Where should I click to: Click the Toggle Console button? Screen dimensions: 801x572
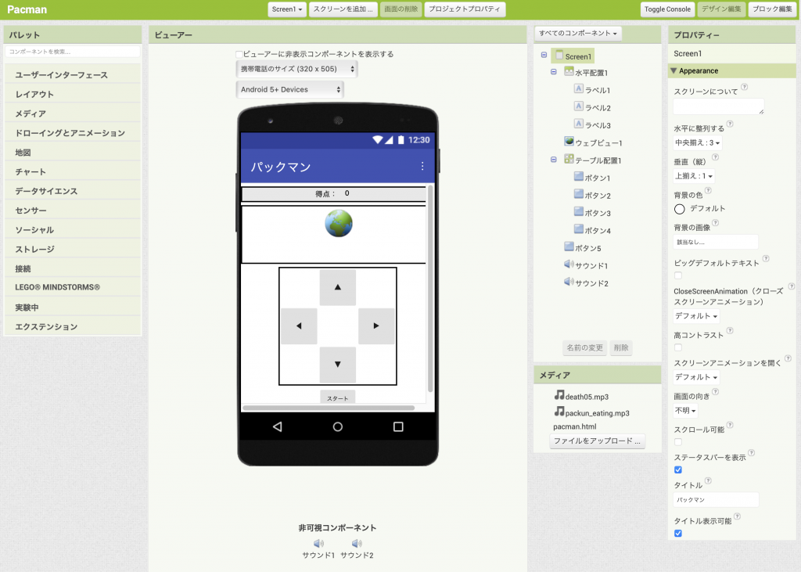[x=666, y=9]
